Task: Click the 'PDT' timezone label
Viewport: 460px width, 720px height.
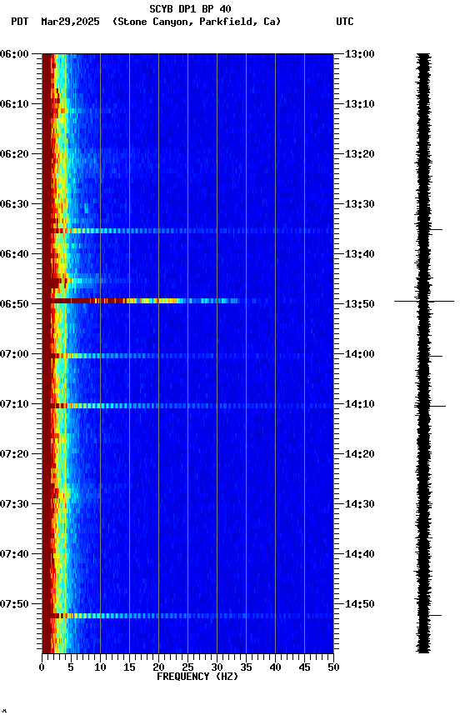Action: pos(20,22)
